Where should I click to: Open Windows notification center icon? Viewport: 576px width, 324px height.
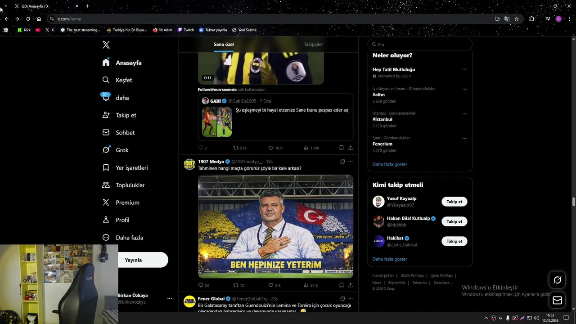point(566,318)
